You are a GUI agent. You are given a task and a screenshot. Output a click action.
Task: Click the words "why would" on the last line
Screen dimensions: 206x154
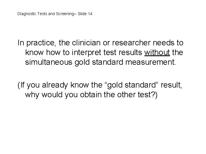(x=44, y=95)
